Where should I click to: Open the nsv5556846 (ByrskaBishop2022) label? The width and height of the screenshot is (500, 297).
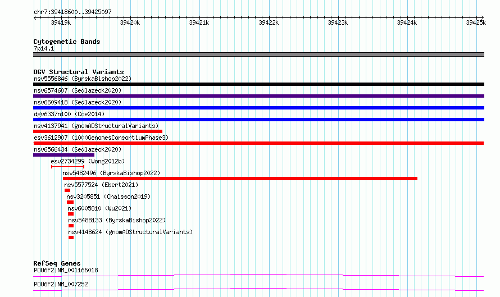(x=83, y=79)
